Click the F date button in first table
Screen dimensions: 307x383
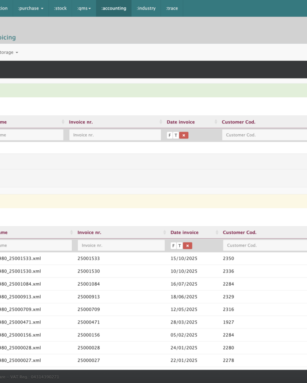170,135
